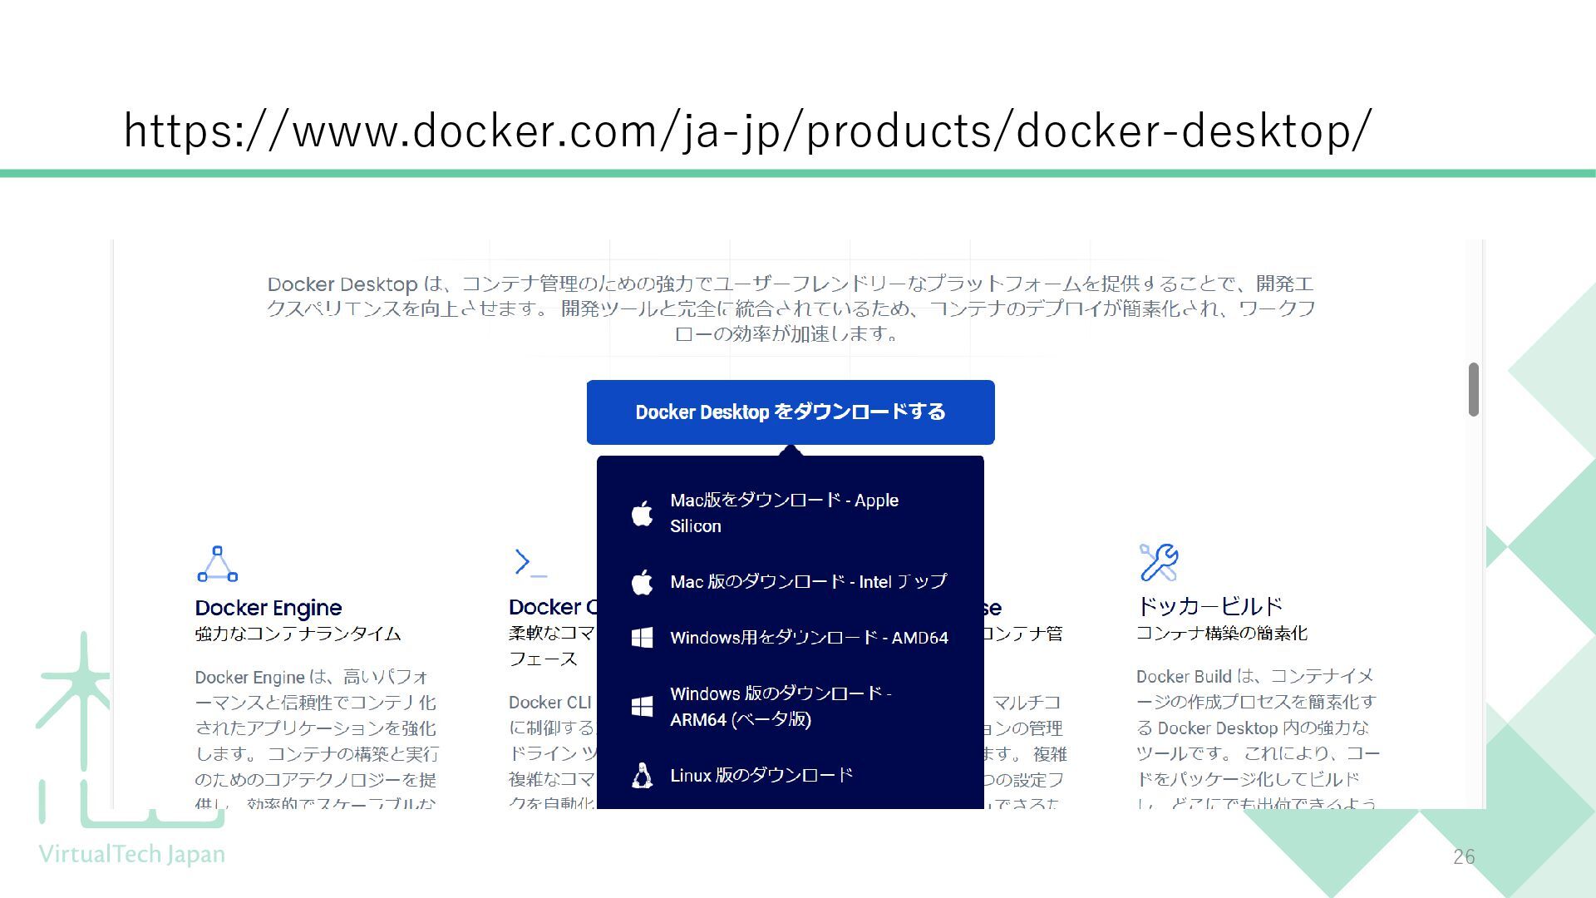Click the docker.com URL slide title
Image resolution: width=1596 pixels, height=898 pixels.
click(x=746, y=131)
